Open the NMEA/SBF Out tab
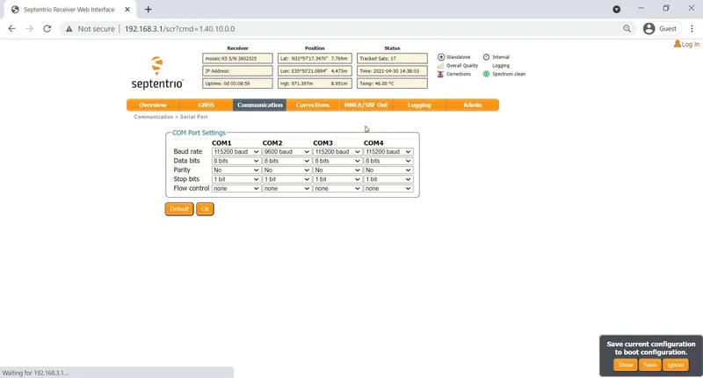The width and height of the screenshot is (703, 378). coord(366,105)
